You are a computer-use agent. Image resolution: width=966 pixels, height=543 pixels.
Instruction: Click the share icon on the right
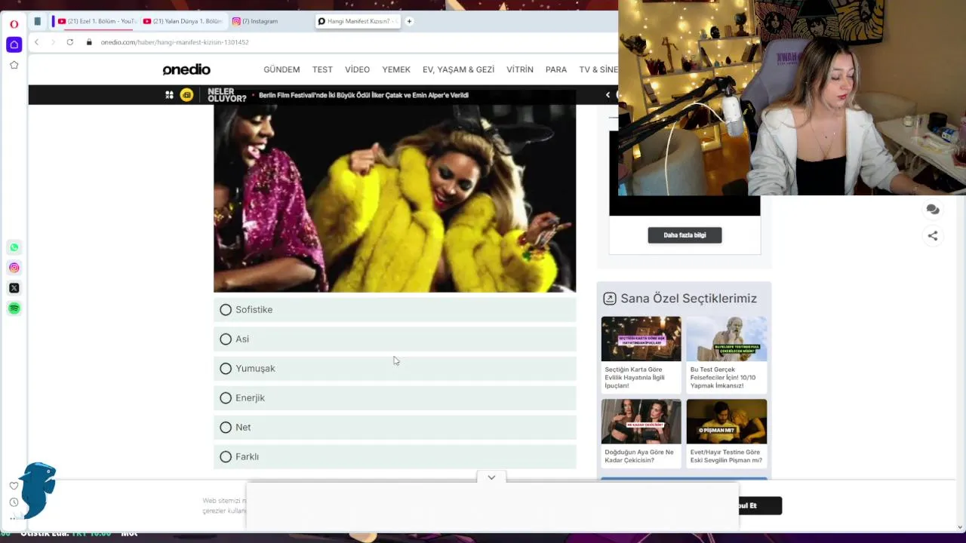coord(933,236)
